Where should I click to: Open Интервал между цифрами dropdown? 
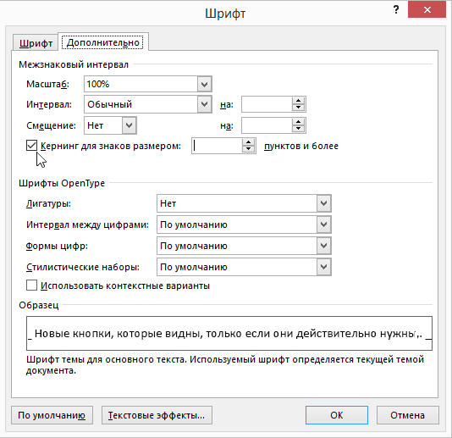[x=323, y=225]
